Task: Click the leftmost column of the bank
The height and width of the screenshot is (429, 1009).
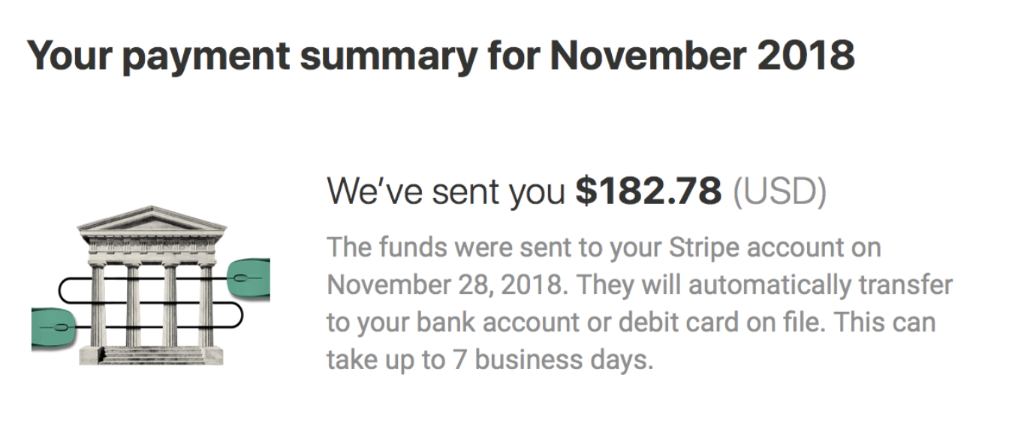Action: tap(98, 304)
